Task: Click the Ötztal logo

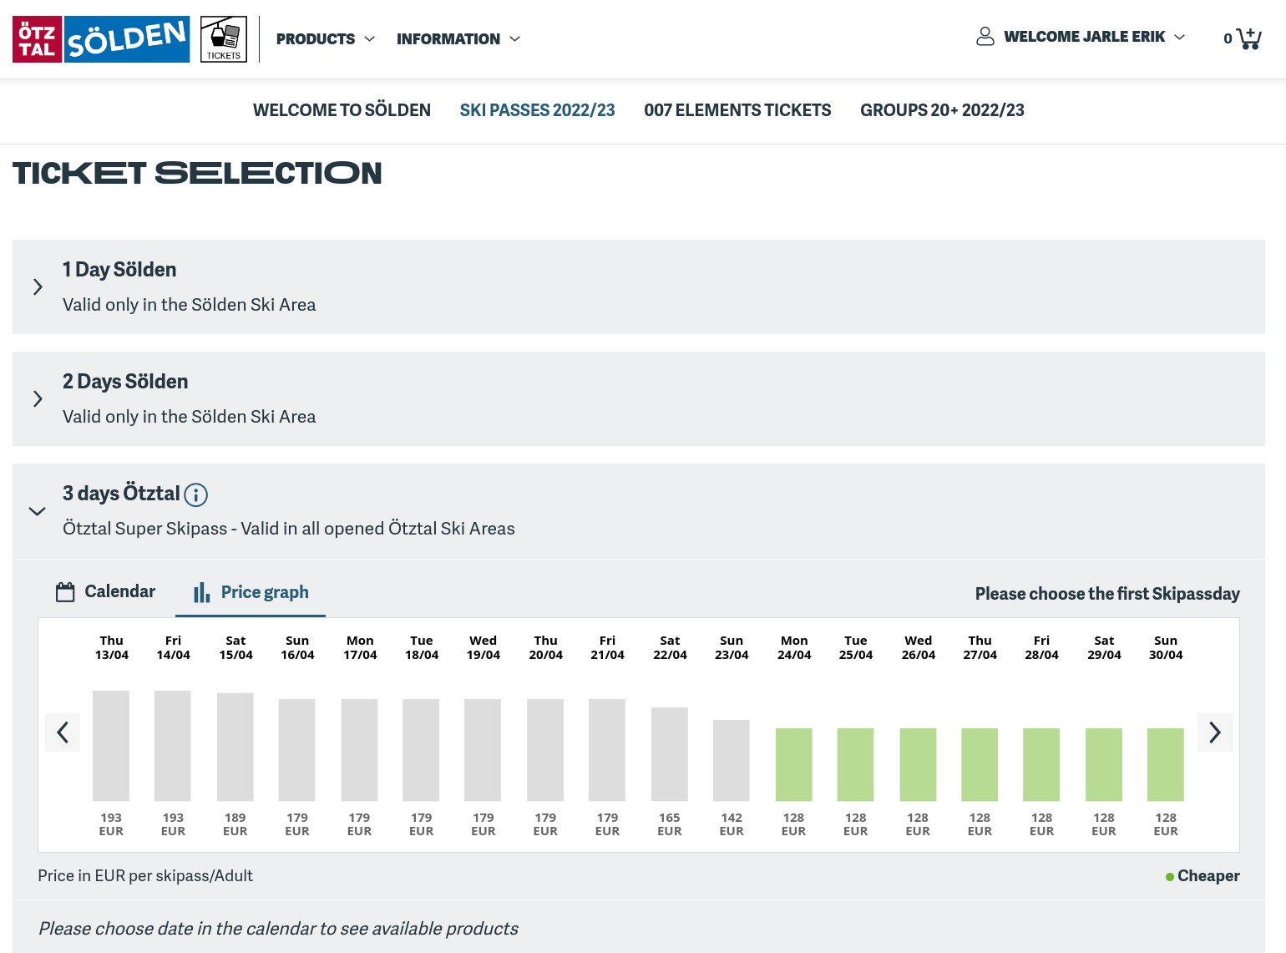Action: [37, 39]
